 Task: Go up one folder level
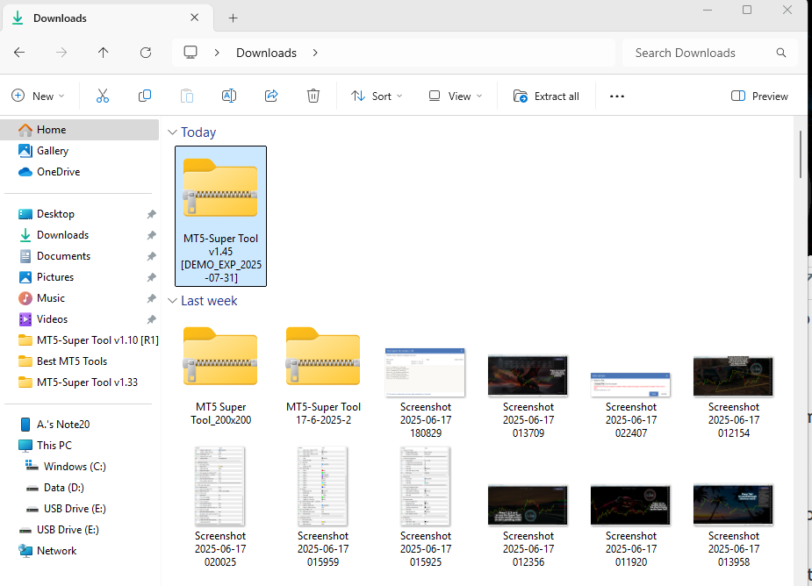[x=103, y=53]
